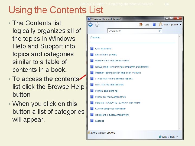
Task: Click book icon beside Security and privacy
Action: click(x=92, y=55)
